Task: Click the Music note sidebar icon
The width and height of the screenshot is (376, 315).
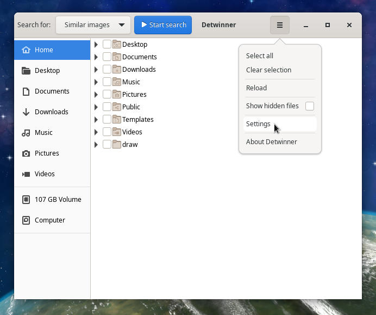Action: [x=26, y=133]
